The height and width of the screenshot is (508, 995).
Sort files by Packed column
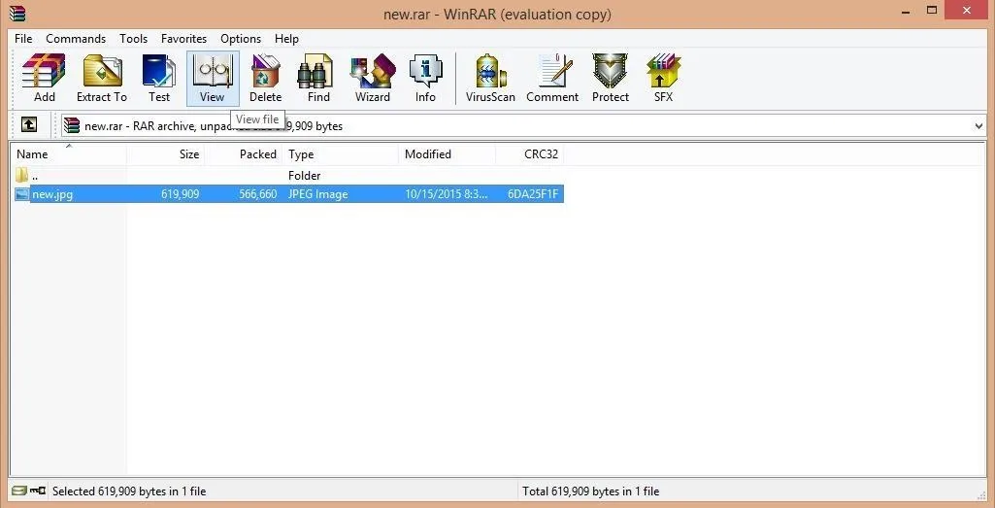[x=243, y=154]
